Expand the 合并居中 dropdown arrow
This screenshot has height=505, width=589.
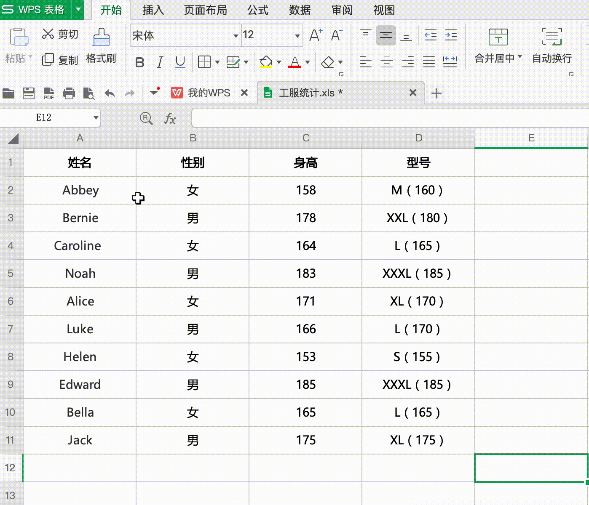[x=519, y=56]
